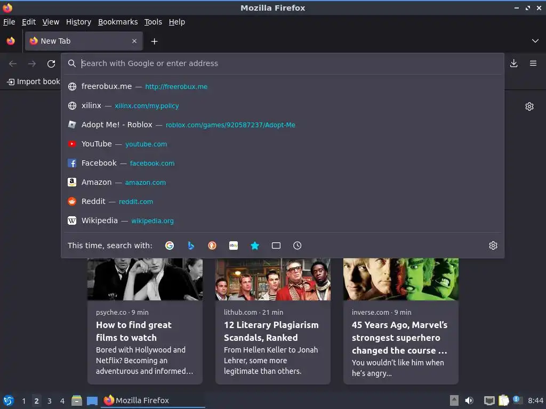Click the forward arrow button
546x409 pixels.
[x=32, y=64]
